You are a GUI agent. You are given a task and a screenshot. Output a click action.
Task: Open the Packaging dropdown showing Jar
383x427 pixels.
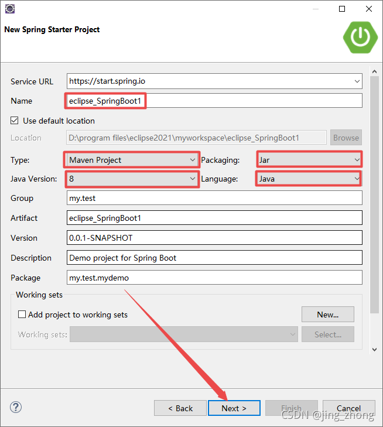click(309, 160)
